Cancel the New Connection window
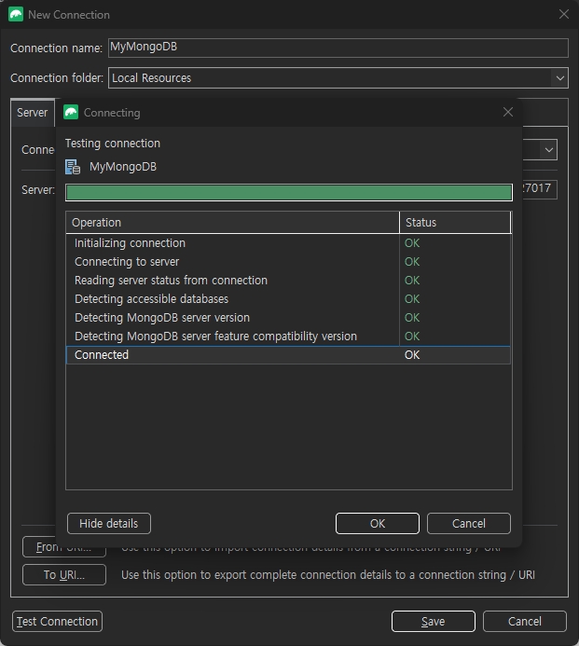 point(525,621)
